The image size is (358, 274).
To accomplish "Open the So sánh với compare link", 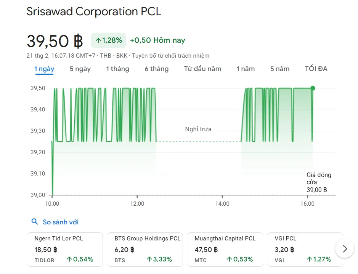I will point(61,222).
